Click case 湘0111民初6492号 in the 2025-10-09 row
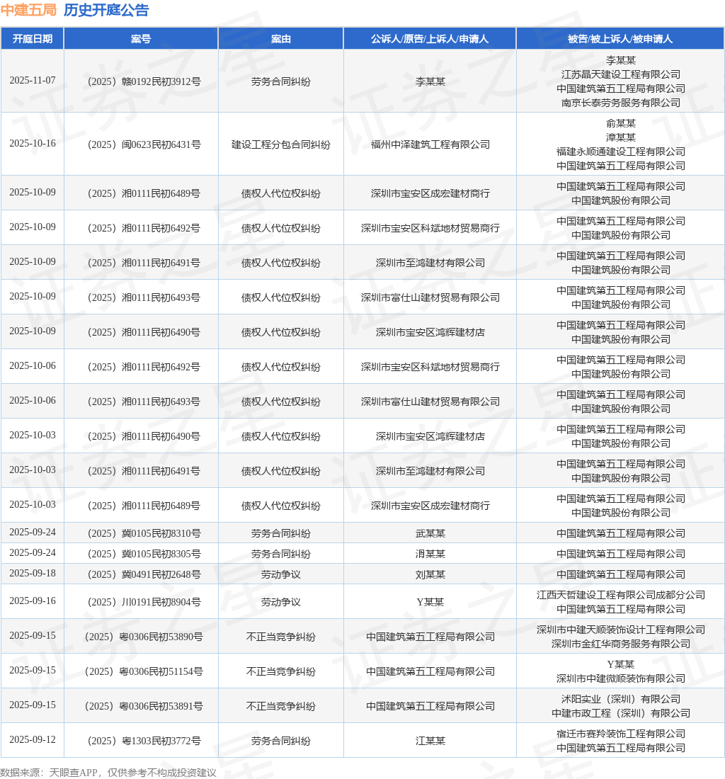This screenshot has width=725, height=779. point(144,228)
